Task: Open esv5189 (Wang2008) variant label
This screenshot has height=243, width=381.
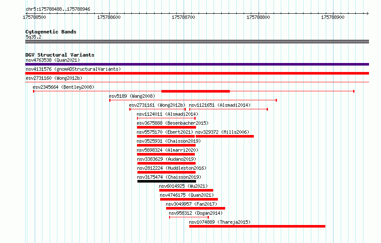Action: click(x=132, y=96)
